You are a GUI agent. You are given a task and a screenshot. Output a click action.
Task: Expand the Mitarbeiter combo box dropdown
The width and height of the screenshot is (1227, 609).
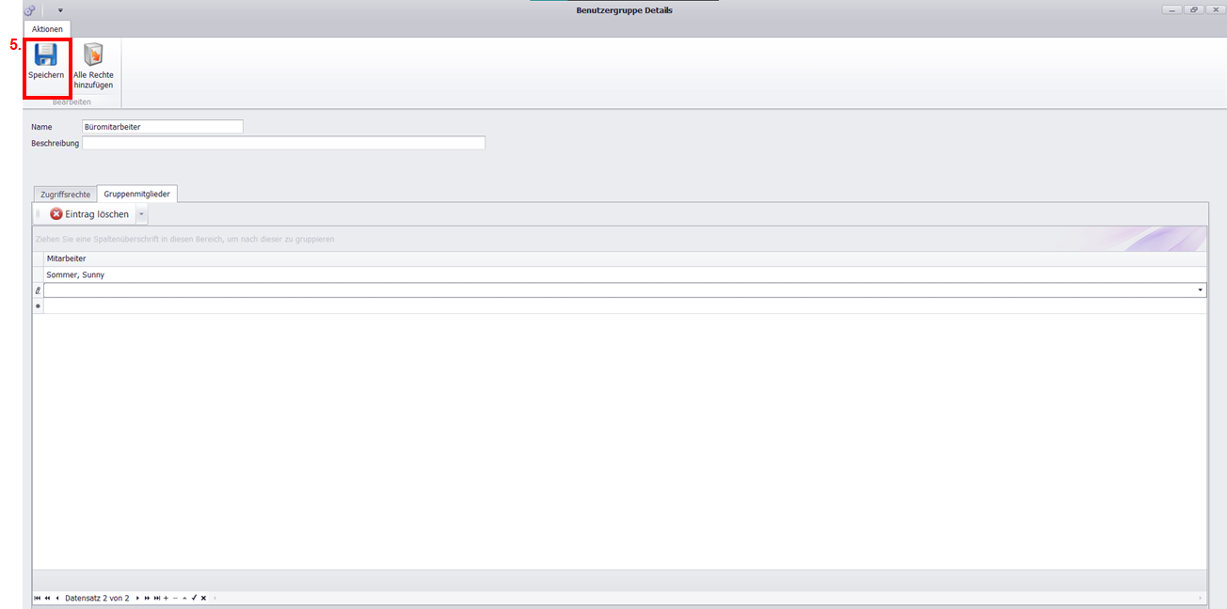click(x=1200, y=290)
